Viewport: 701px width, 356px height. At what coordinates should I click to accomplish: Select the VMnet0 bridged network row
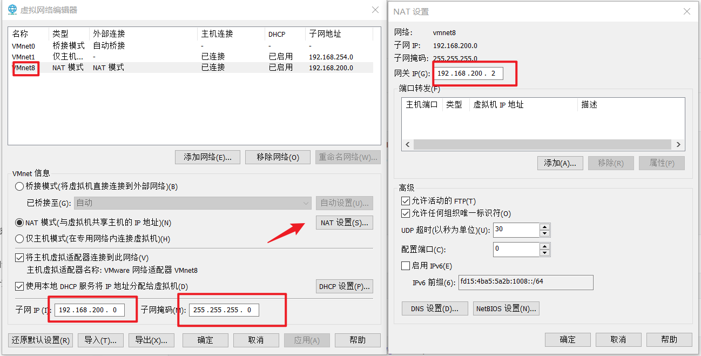[x=24, y=46]
